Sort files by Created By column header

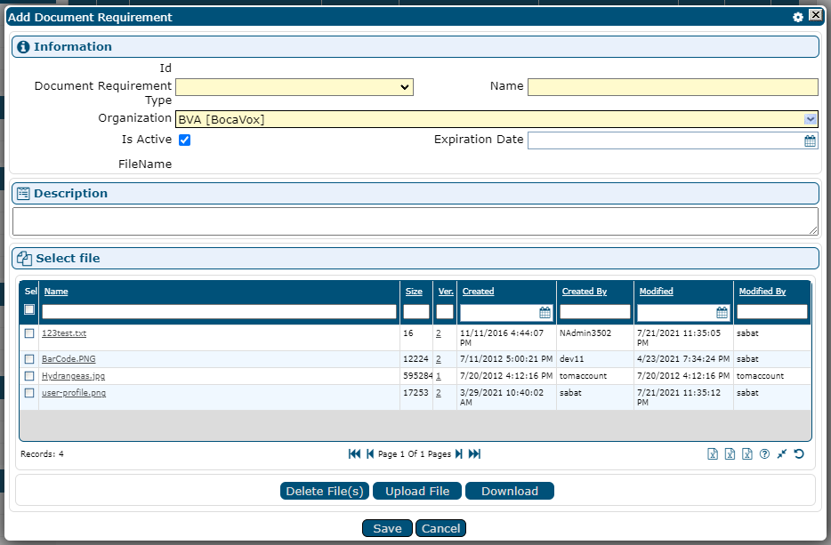click(584, 292)
